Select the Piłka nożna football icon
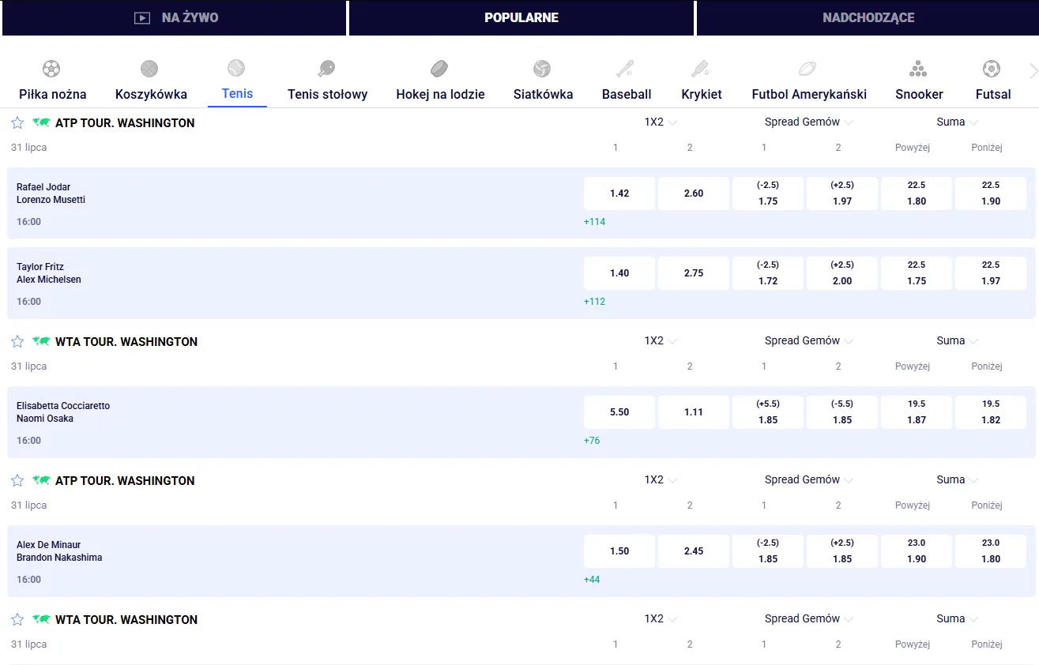1039x665 pixels. tap(51, 69)
